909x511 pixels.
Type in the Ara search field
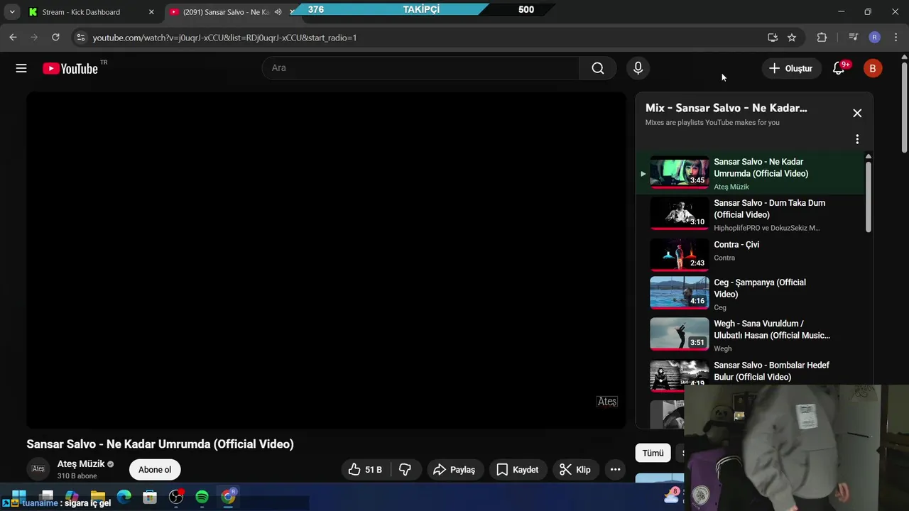tap(420, 68)
